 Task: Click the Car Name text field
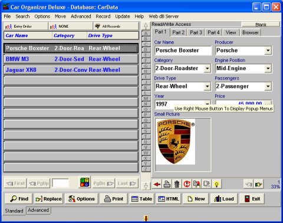183,51
